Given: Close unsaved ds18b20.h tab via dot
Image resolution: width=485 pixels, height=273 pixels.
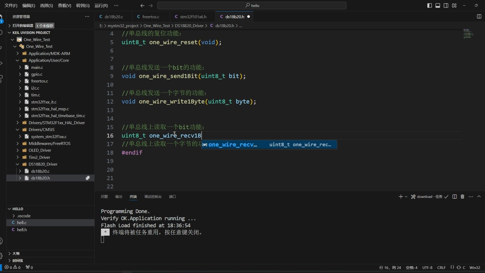Looking at the screenshot, I should [x=249, y=17].
